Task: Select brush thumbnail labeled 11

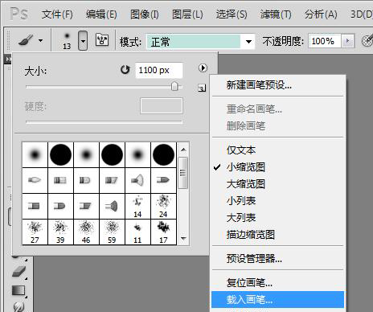Action: [137, 232]
